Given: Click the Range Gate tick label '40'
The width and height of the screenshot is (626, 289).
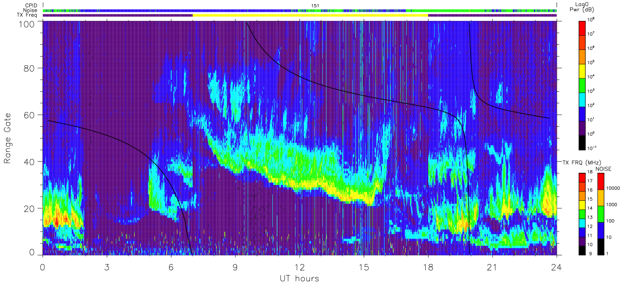Looking at the screenshot, I should coord(29,162).
